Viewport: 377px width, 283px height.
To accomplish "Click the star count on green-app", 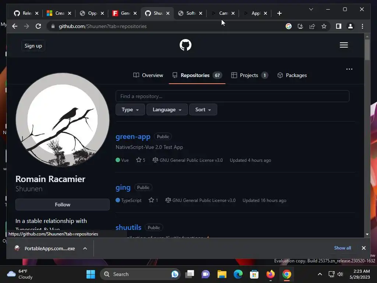I will pyautogui.click(x=141, y=160).
